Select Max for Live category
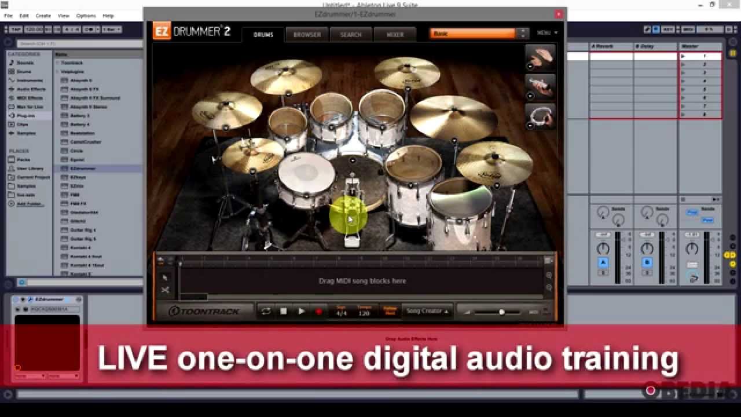The height and width of the screenshot is (417, 741). tap(30, 107)
